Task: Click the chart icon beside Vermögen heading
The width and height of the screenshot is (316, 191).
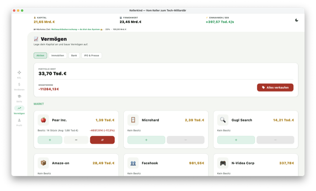Action: pyautogui.click(x=36, y=39)
